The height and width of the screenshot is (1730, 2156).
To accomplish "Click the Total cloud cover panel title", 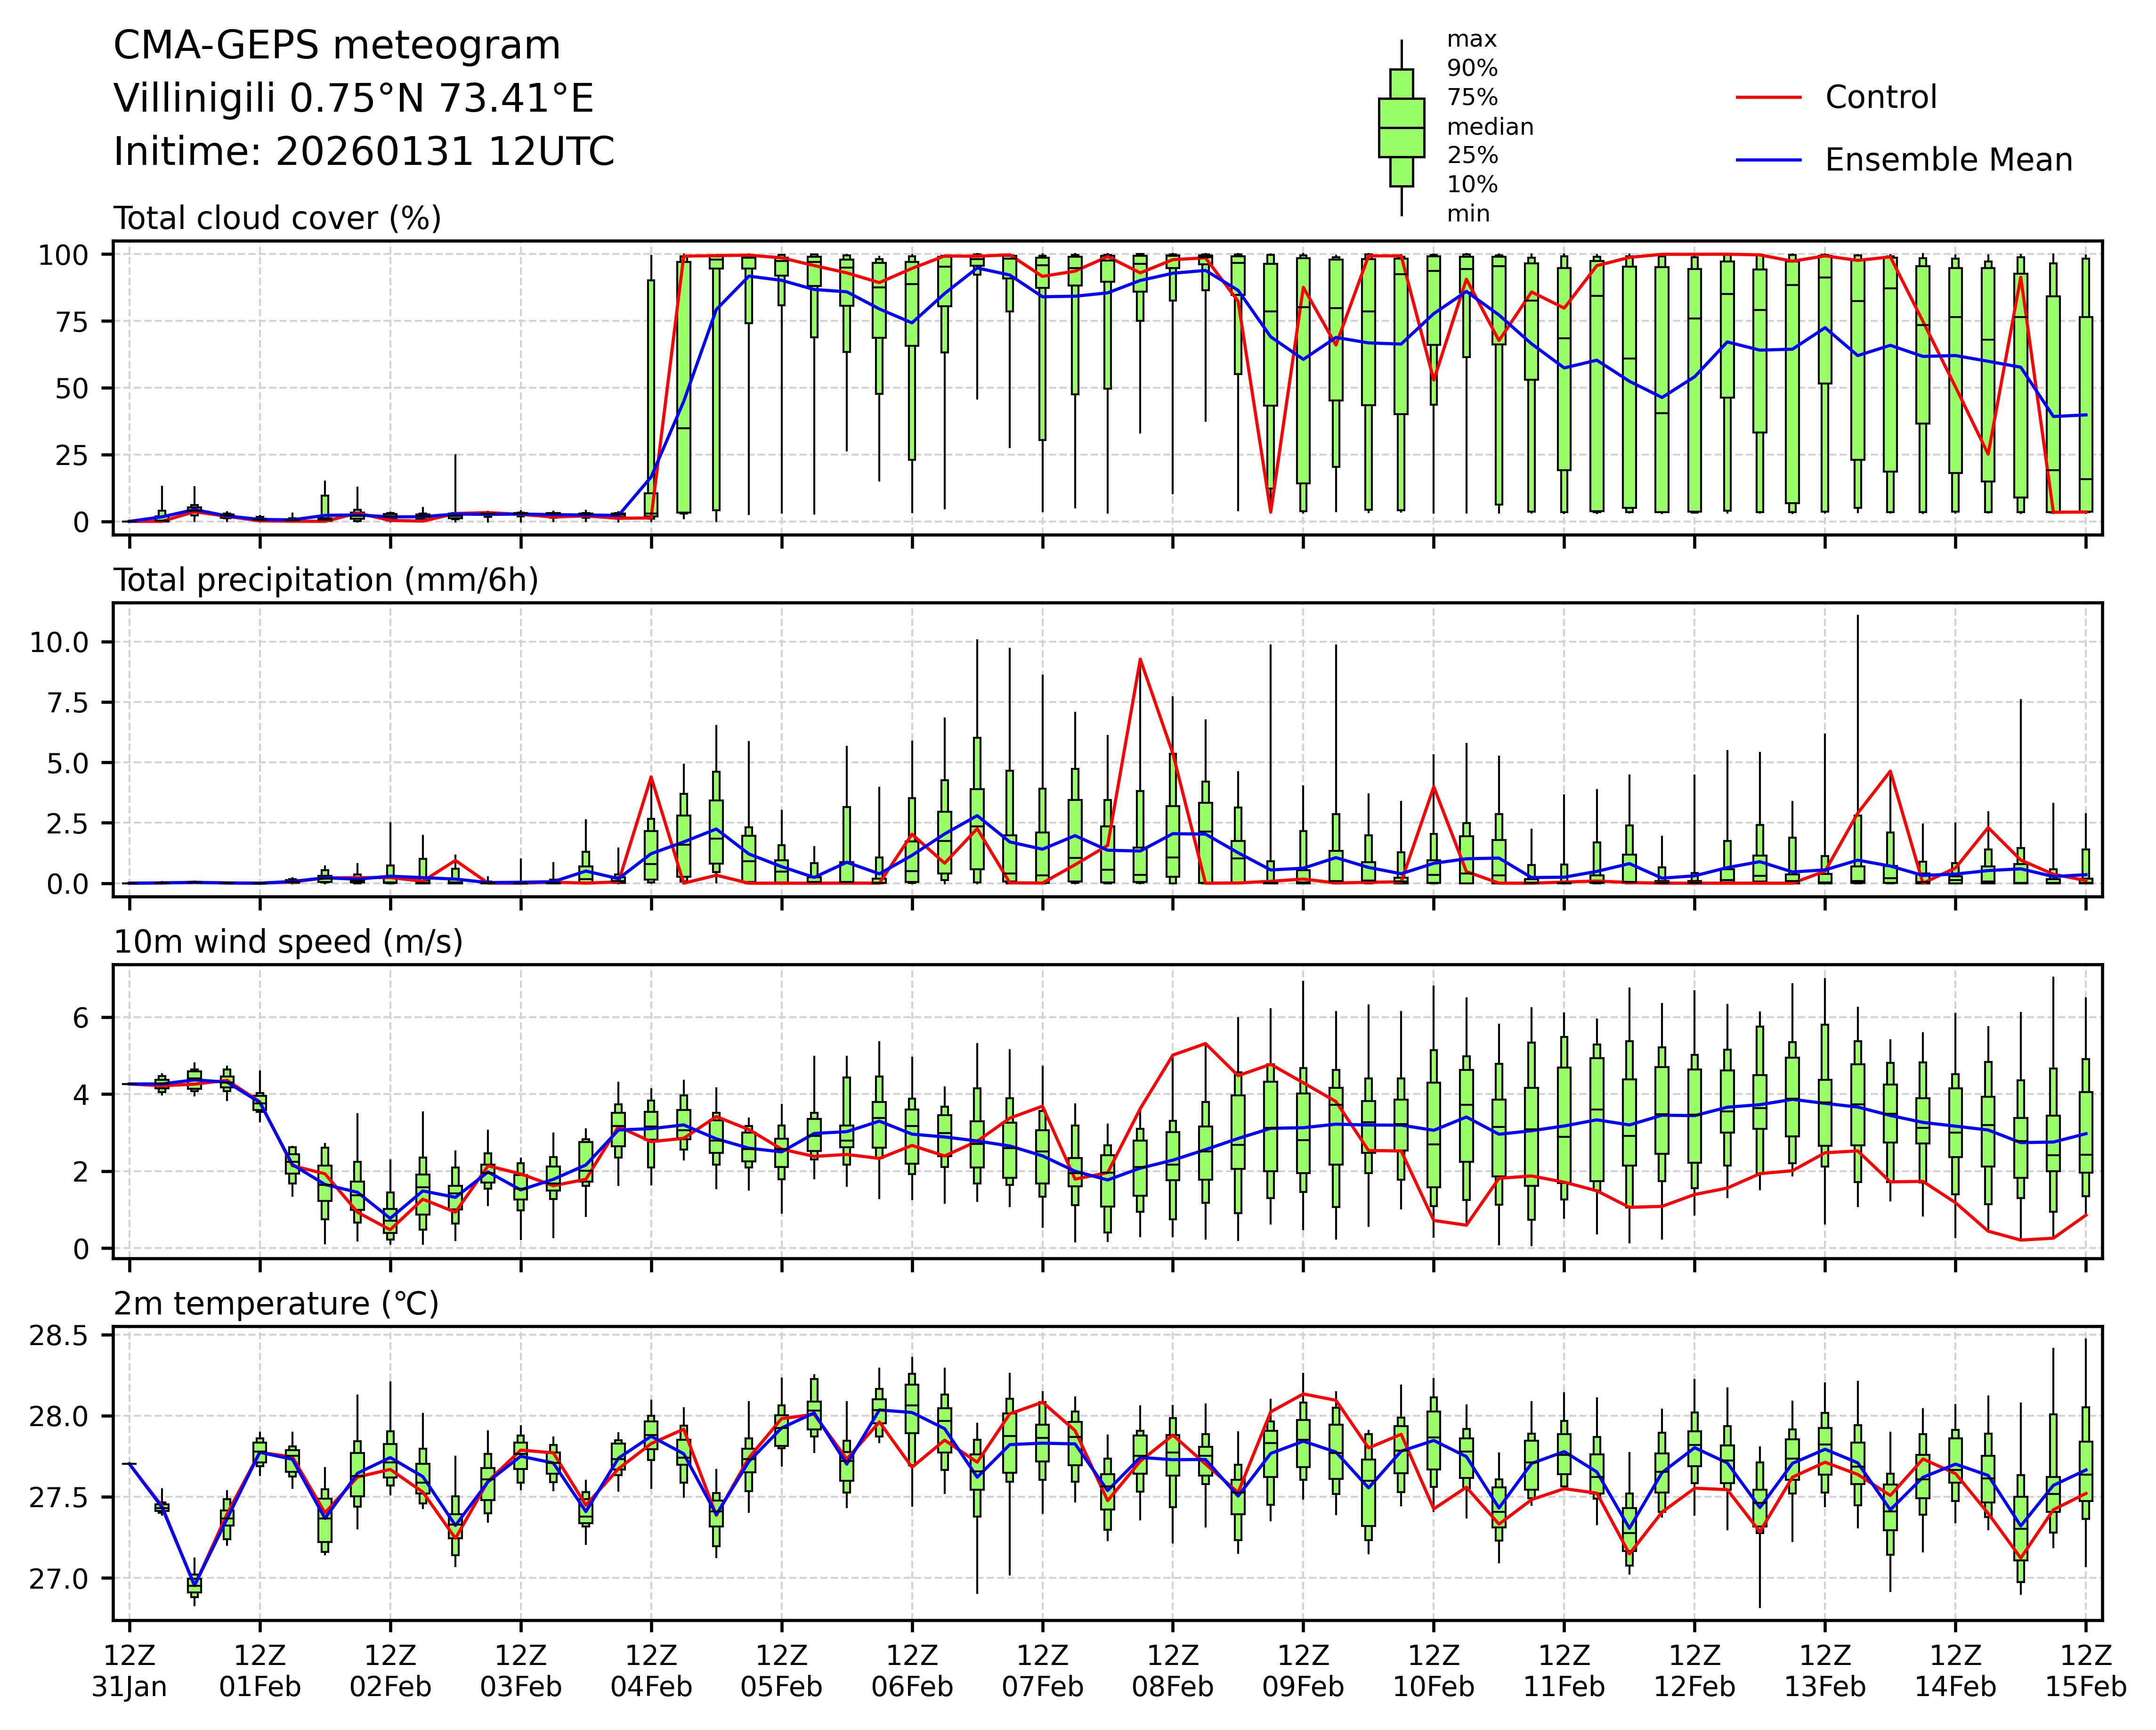I will (277, 218).
